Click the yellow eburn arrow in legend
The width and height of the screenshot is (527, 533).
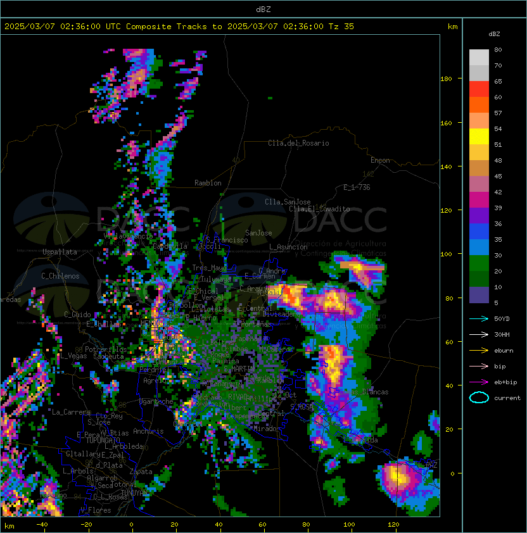coord(479,351)
